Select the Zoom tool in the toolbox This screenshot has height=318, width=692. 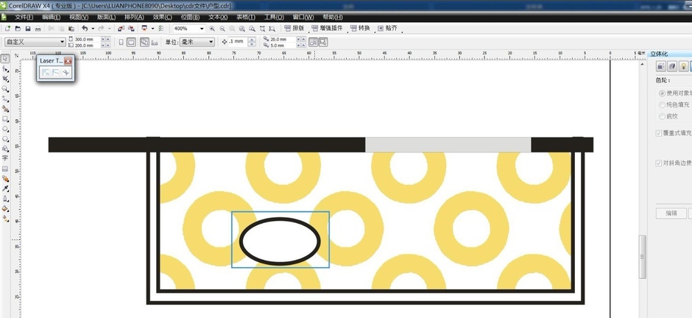(x=5, y=89)
